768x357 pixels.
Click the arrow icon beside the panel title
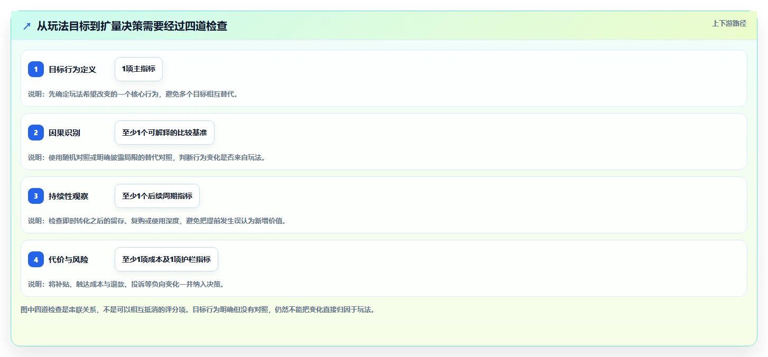pyautogui.click(x=27, y=26)
